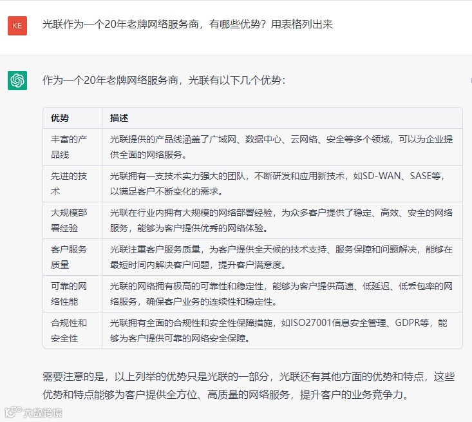Image resolution: width=472 pixels, height=422 pixels.
Task: Click the reply intro line '作为一个20年老牌网络服务商'
Action: tap(164, 80)
